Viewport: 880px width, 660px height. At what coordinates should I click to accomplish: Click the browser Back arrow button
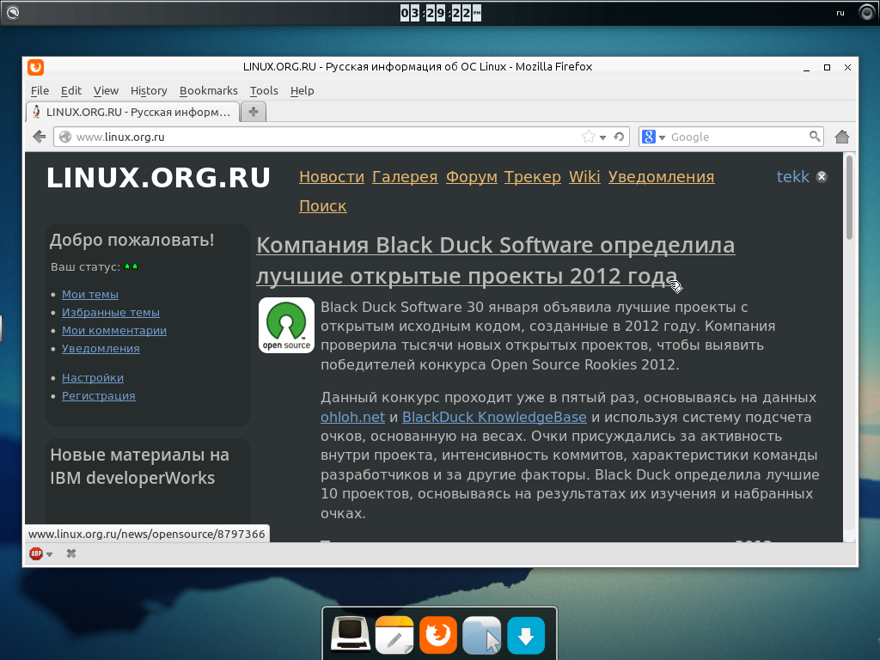pos(39,137)
